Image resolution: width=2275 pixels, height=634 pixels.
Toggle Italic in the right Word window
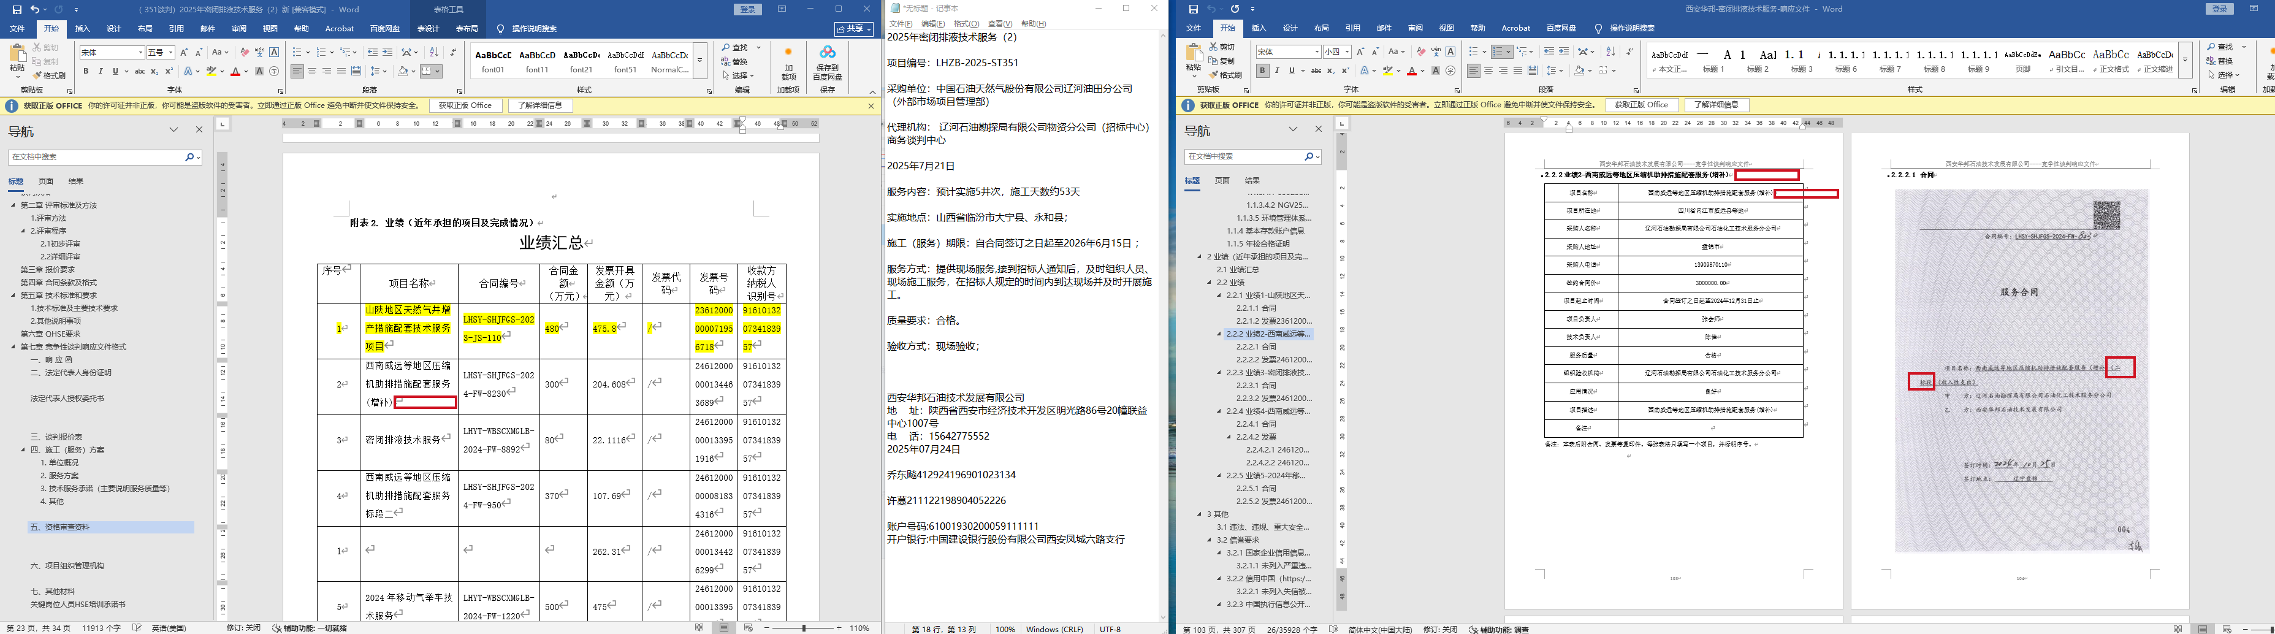coord(1277,71)
